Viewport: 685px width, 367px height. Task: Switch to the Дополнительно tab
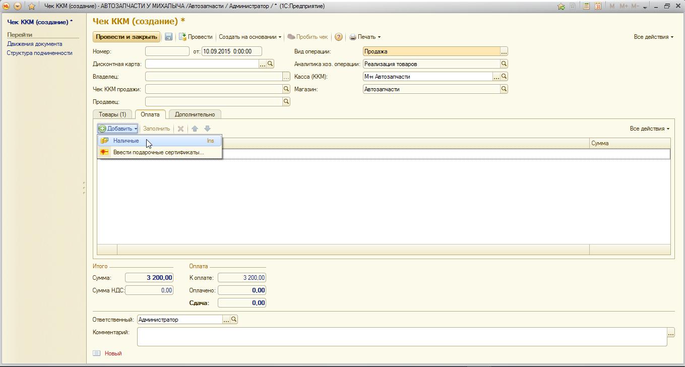[195, 114]
